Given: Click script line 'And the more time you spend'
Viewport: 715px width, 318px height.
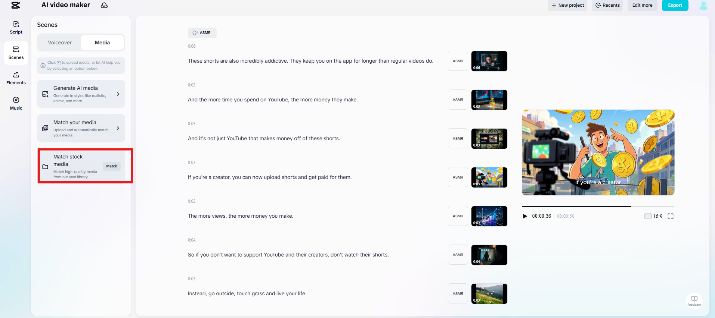Looking at the screenshot, I should tap(273, 100).
